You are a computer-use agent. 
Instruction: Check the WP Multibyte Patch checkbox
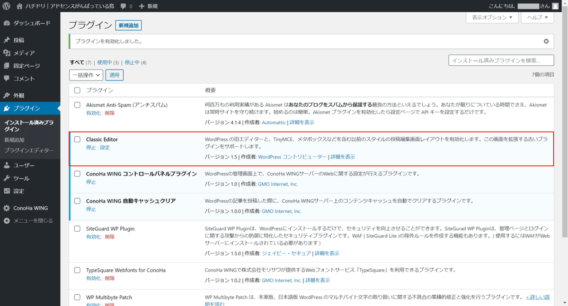77,297
